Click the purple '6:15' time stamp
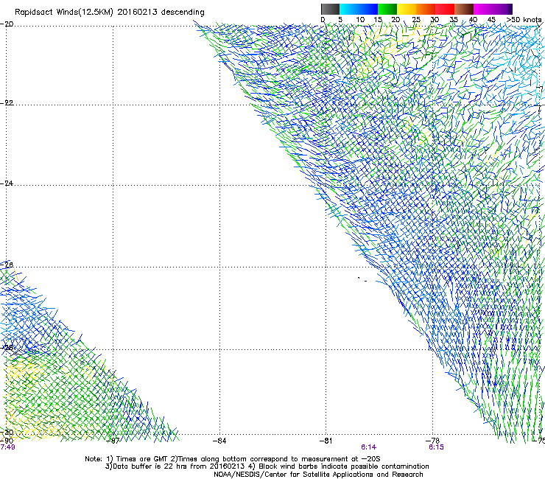Image resolution: width=545 pixels, height=479 pixels. [x=436, y=447]
